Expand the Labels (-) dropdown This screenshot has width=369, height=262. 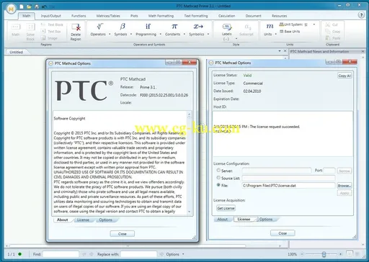(236, 39)
